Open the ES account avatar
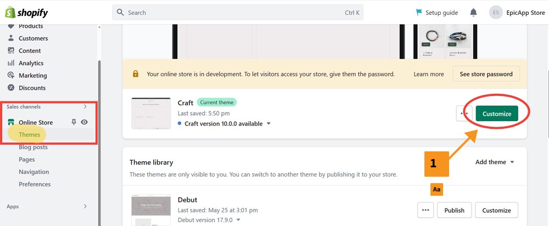 [496, 13]
